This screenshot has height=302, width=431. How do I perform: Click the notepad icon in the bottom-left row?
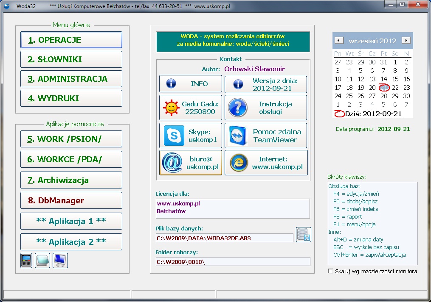[42, 260]
